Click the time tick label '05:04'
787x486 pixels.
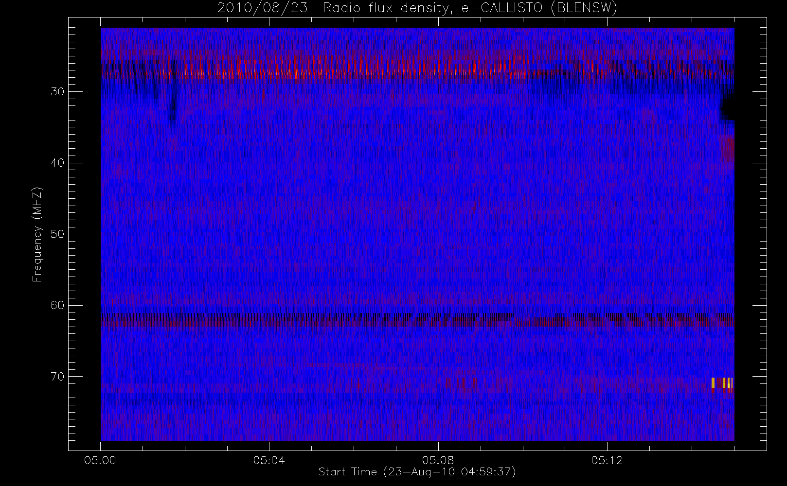click(269, 460)
